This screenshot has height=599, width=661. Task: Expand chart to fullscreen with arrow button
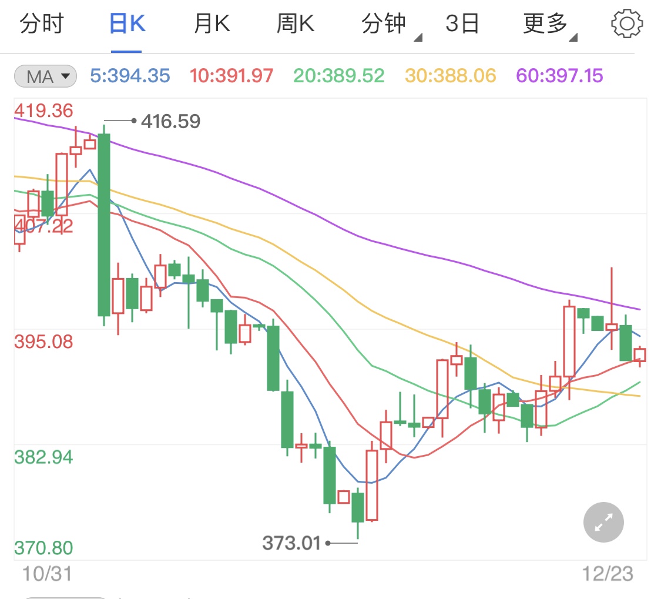pyautogui.click(x=603, y=522)
